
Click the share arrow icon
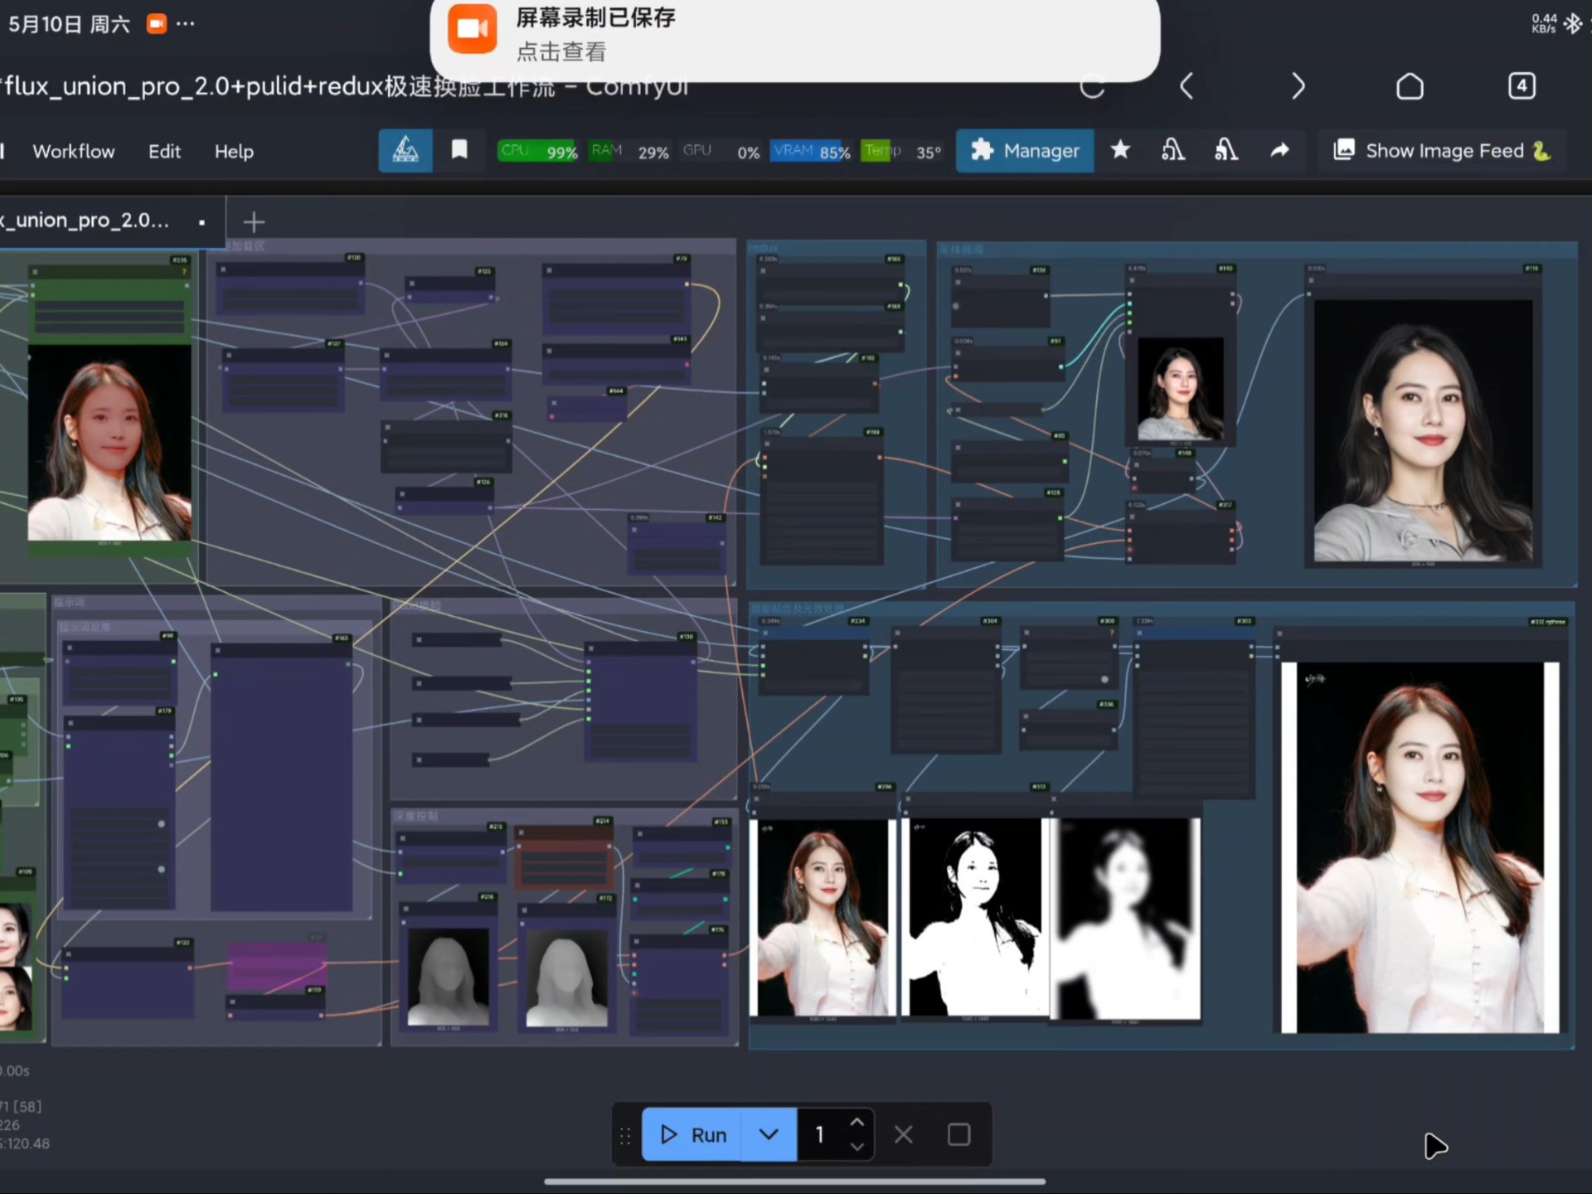click(x=1279, y=149)
